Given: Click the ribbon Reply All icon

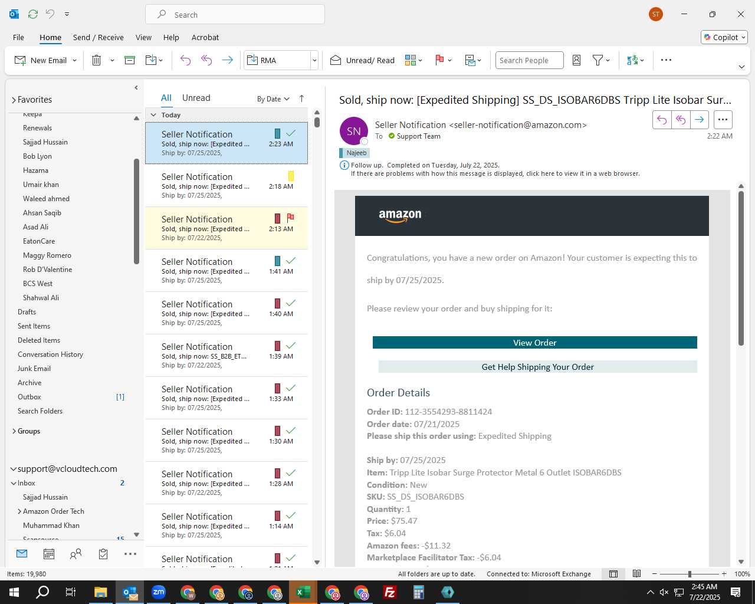Looking at the screenshot, I should tap(206, 60).
